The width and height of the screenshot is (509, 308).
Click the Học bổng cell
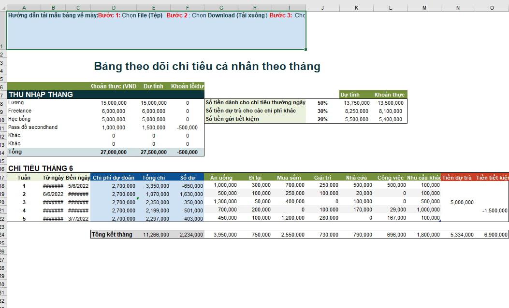tap(19, 119)
